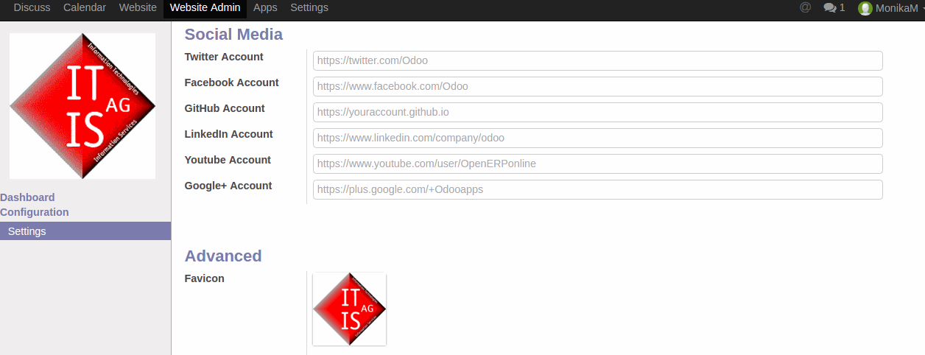Open the Calendar menu
This screenshot has height=355, width=925.
[x=85, y=7]
